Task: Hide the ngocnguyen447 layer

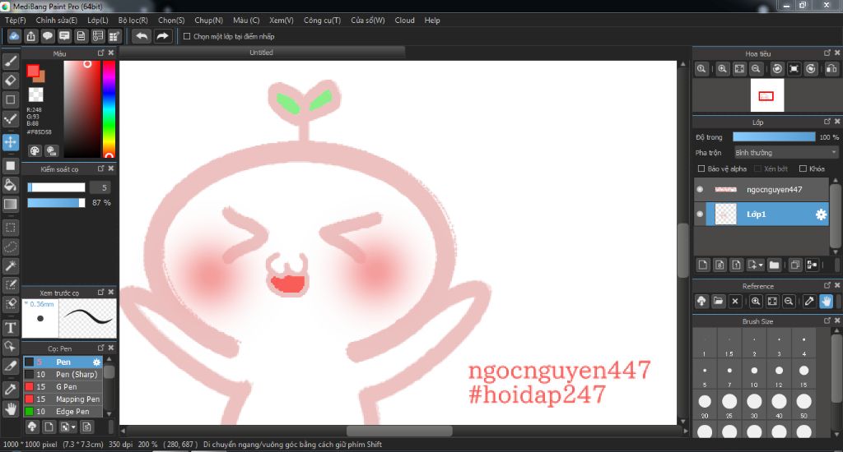Action: point(700,190)
